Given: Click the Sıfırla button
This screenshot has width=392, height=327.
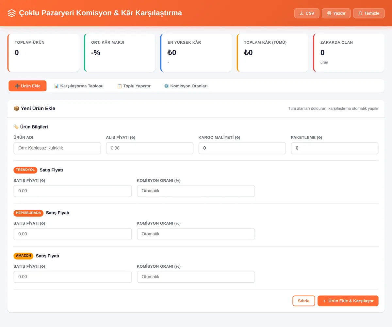Looking at the screenshot, I should coord(303,301).
